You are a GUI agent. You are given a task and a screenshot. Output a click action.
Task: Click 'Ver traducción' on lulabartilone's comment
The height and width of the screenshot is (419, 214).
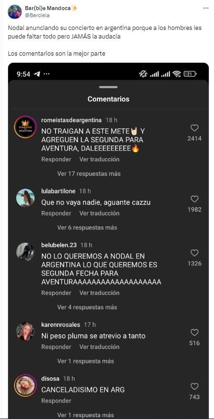(99, 213)
